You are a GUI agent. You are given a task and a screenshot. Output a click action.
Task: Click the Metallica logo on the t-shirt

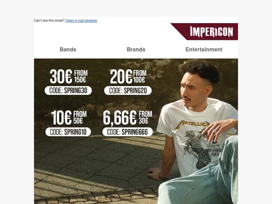pyautogui.click(x=192, y=125)
